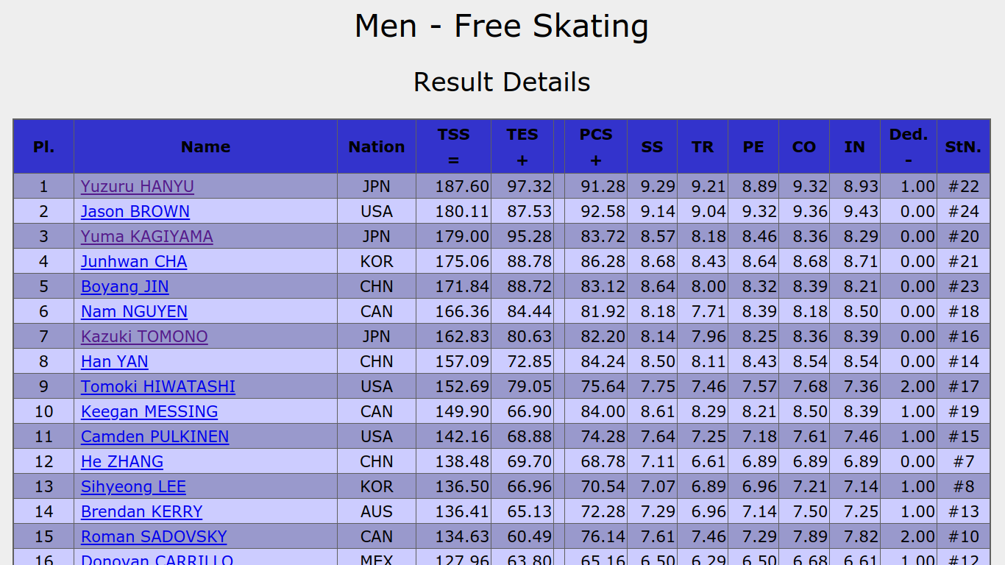Click the Nation column header

coord(377,147)
